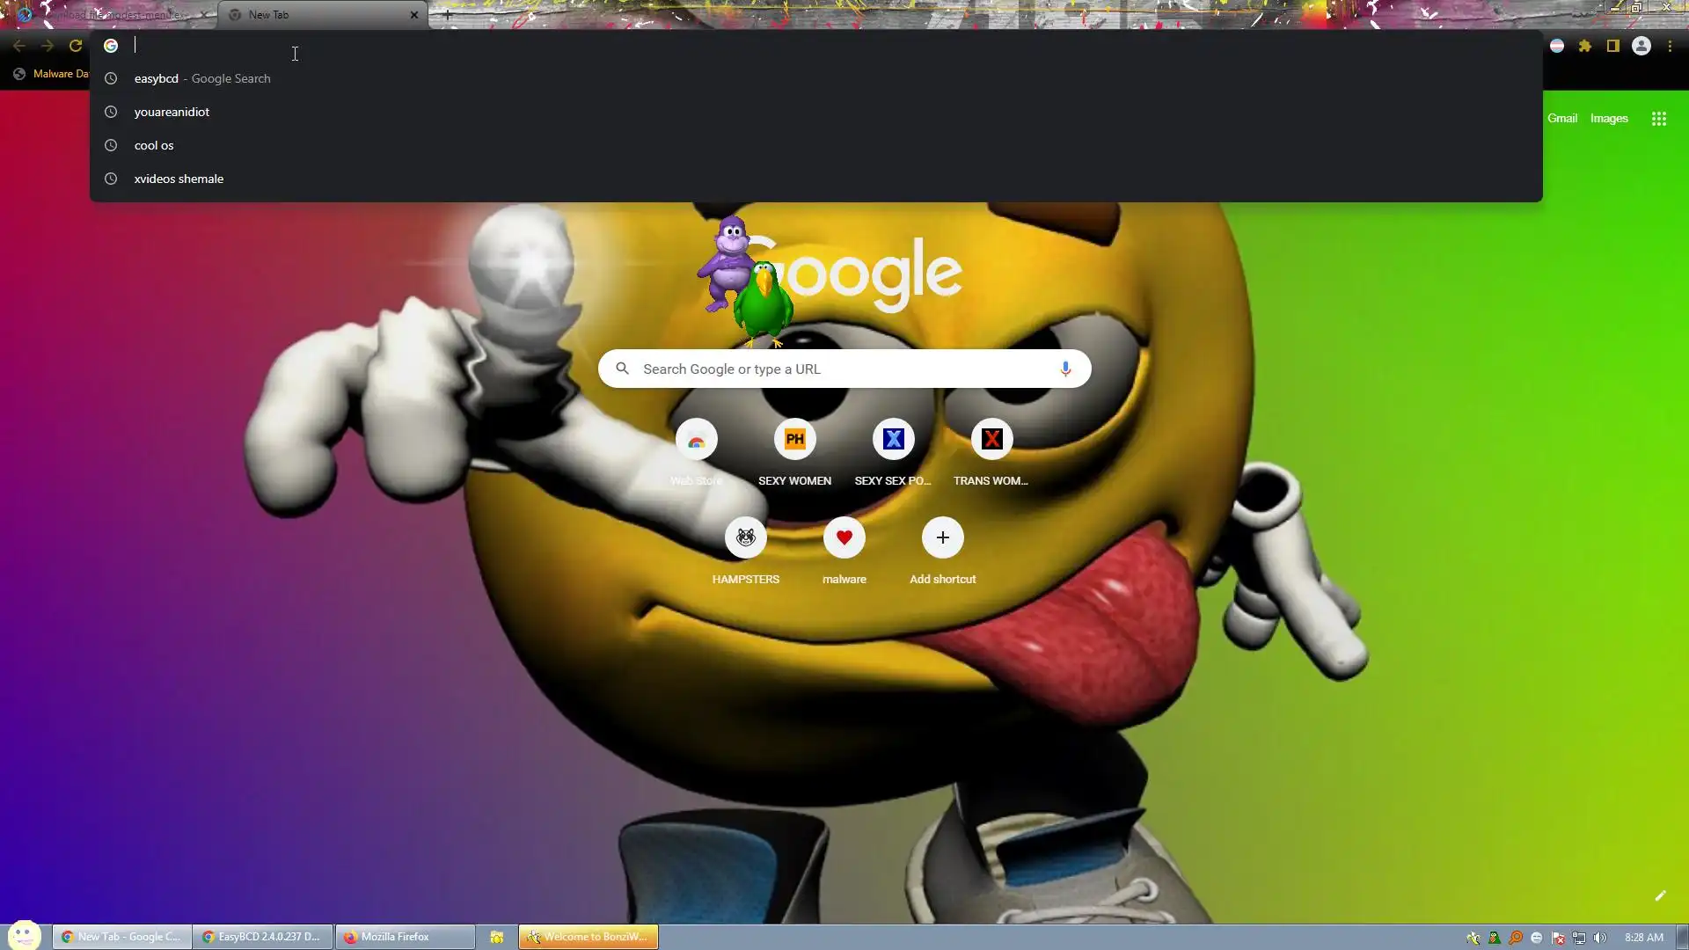Viewport: 1689px width, 950px height.
Task: Choose the cool os history suggestion
Action: pos(154,145)
